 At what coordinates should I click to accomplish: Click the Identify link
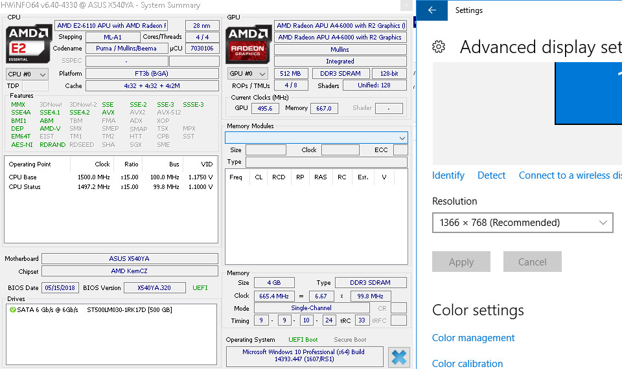coord(448,175)
